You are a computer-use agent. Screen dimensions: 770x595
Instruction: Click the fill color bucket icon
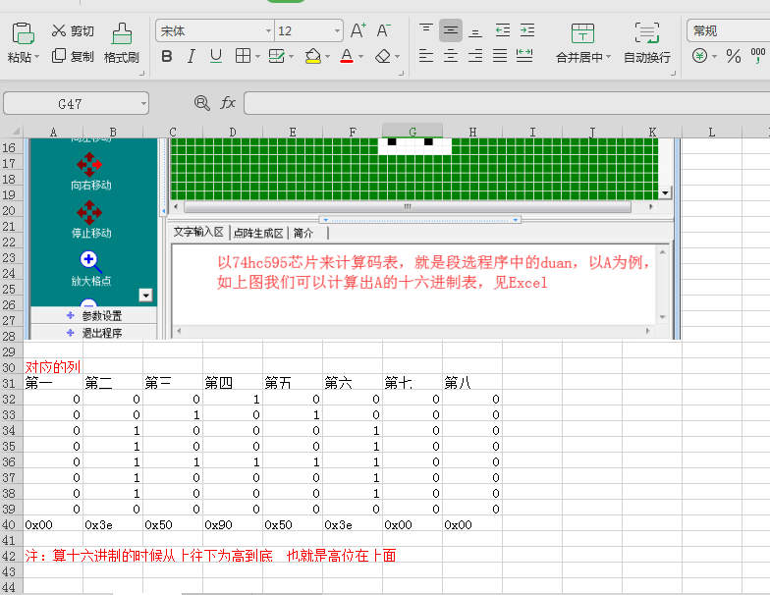(x=312, y=56)
